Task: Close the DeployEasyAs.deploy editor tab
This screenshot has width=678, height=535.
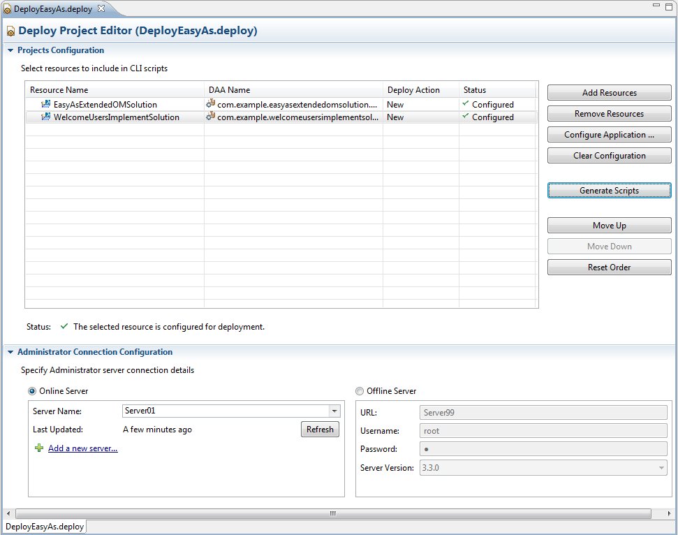Action: pos(101,8)
